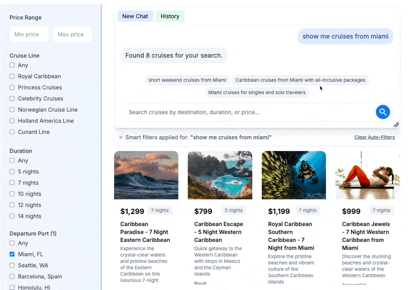Enable the 7 nights duration filter
Screen dimensions: 408x290
[12, 183]
